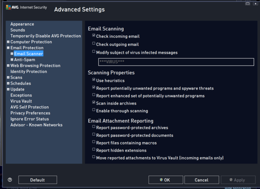
Task: Open the help question mark icon
Action: pyautogui.click(x=10, y=180)
